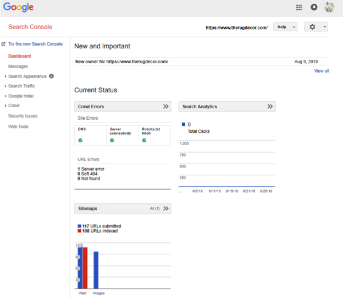Expand the Crawl tree arrow
The image size is (343, 300).
point(5,106)
